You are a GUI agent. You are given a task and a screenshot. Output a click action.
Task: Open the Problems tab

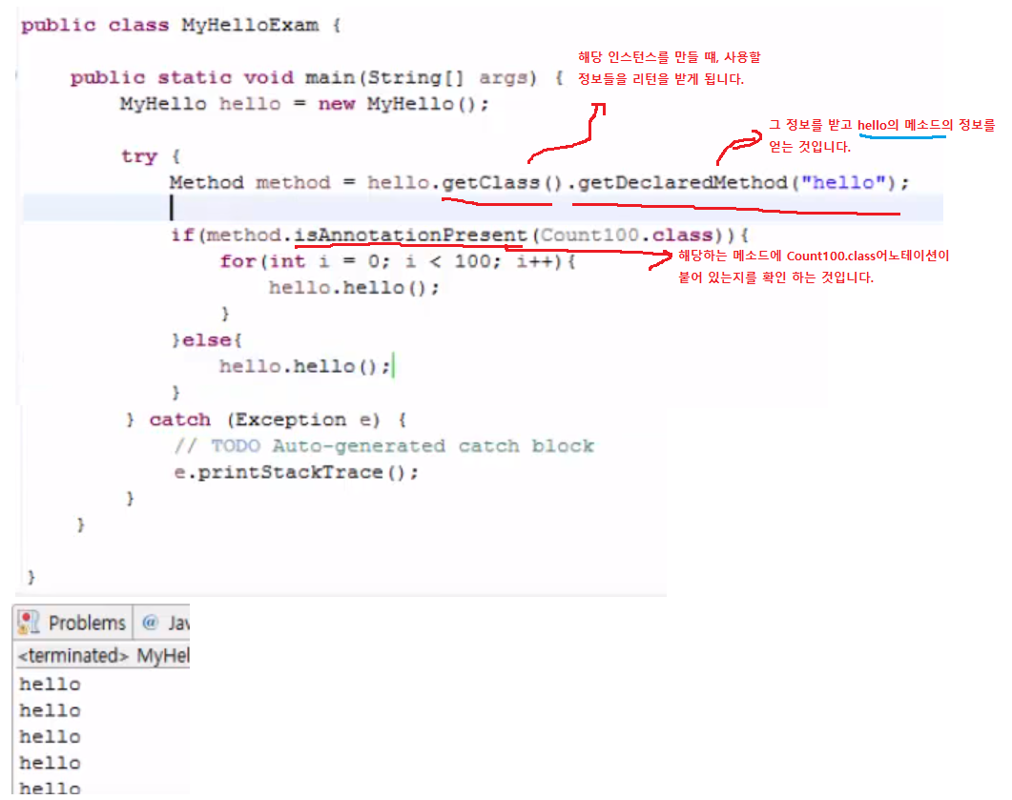coord(72,622)
